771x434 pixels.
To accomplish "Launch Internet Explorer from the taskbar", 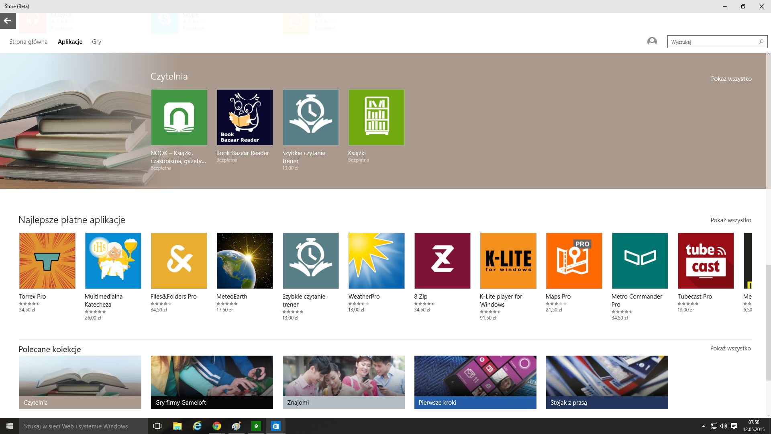I will (197, 426).
